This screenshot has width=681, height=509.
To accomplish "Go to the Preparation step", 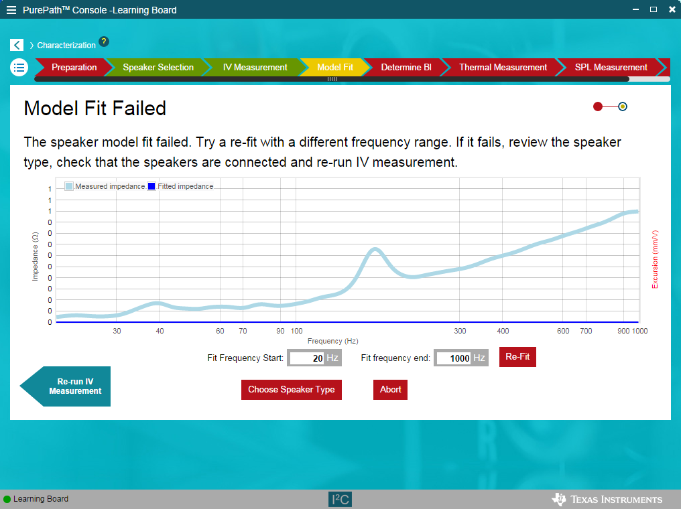I will pos(74,67).
